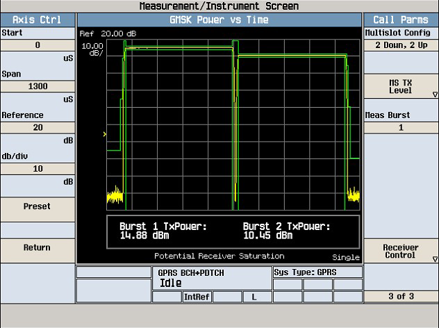Select the db/div value field showing 10

click(x=38, y=169)
